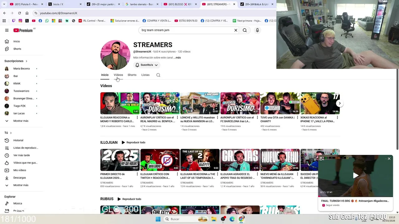The image size is (399, 224).
Task: Open ILLOJUAN section heading
Action: point(109,142)
